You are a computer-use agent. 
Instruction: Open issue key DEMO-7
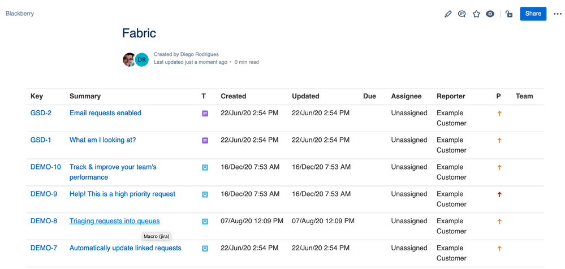pyautogui.click(x=44, y=248)
